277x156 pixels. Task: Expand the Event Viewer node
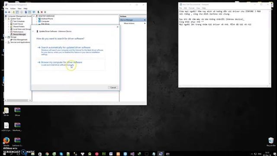(x=9, y=24)
